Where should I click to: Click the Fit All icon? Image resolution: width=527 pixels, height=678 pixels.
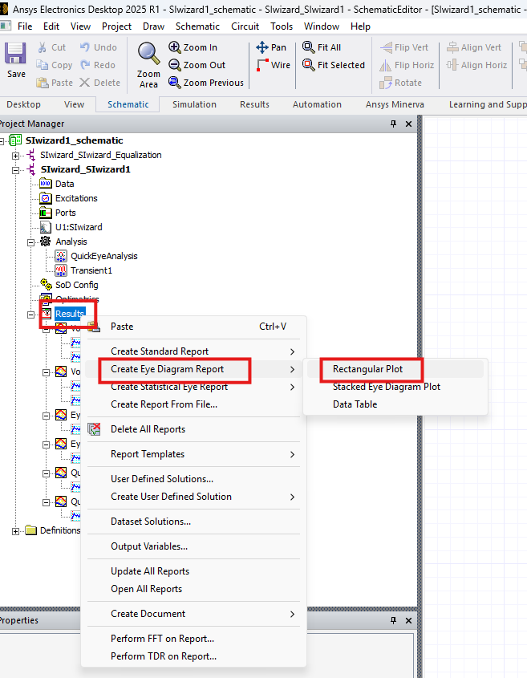point(308,47)
